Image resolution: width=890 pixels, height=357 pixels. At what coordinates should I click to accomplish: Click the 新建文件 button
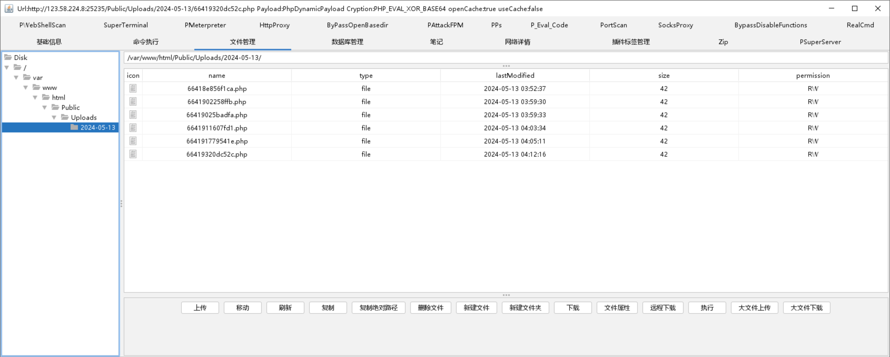(476, 308)
